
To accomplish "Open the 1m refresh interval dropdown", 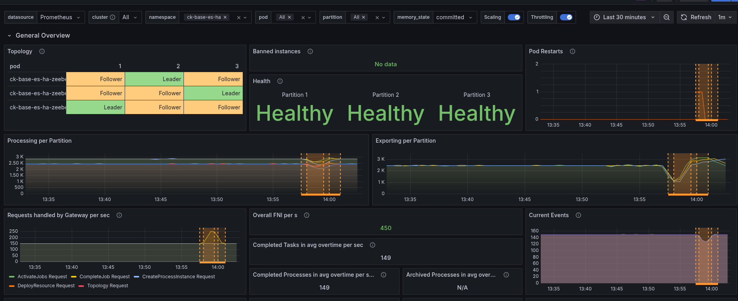I will (725, 17).
